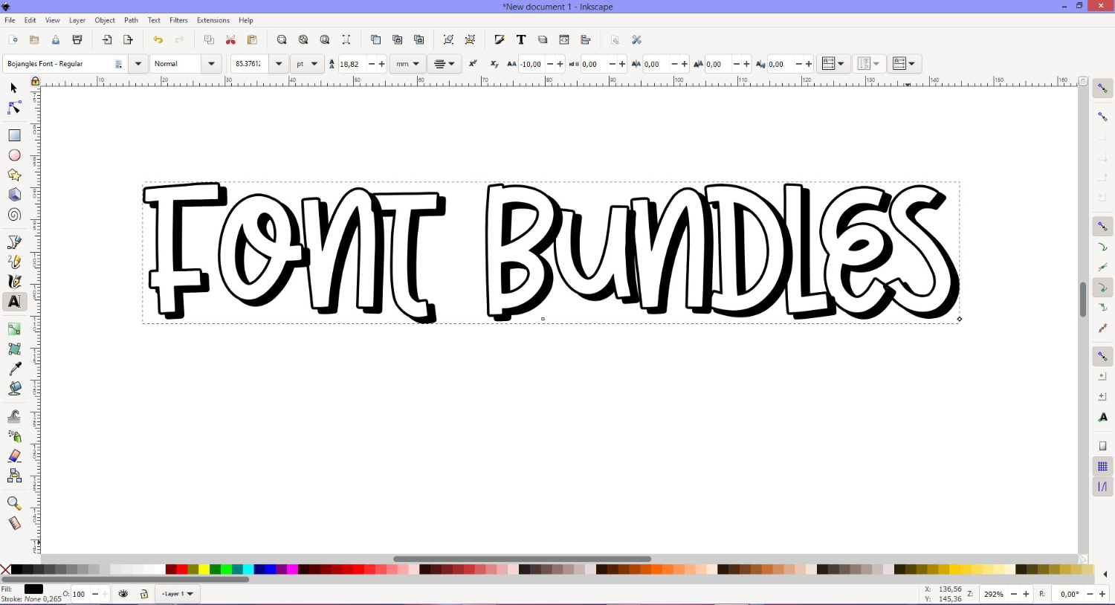Select the Spiral tool
This screenshot has height=605, width=1115.
(x=14, y=215)
